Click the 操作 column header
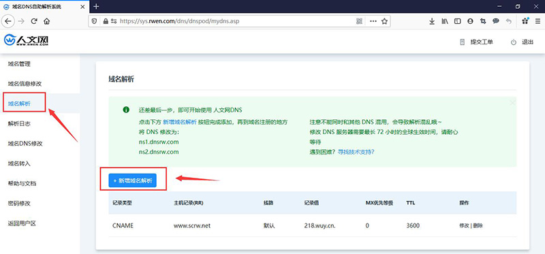Image resolution: width=545 pixels, height=254 pixels. (x=464, y=203)
